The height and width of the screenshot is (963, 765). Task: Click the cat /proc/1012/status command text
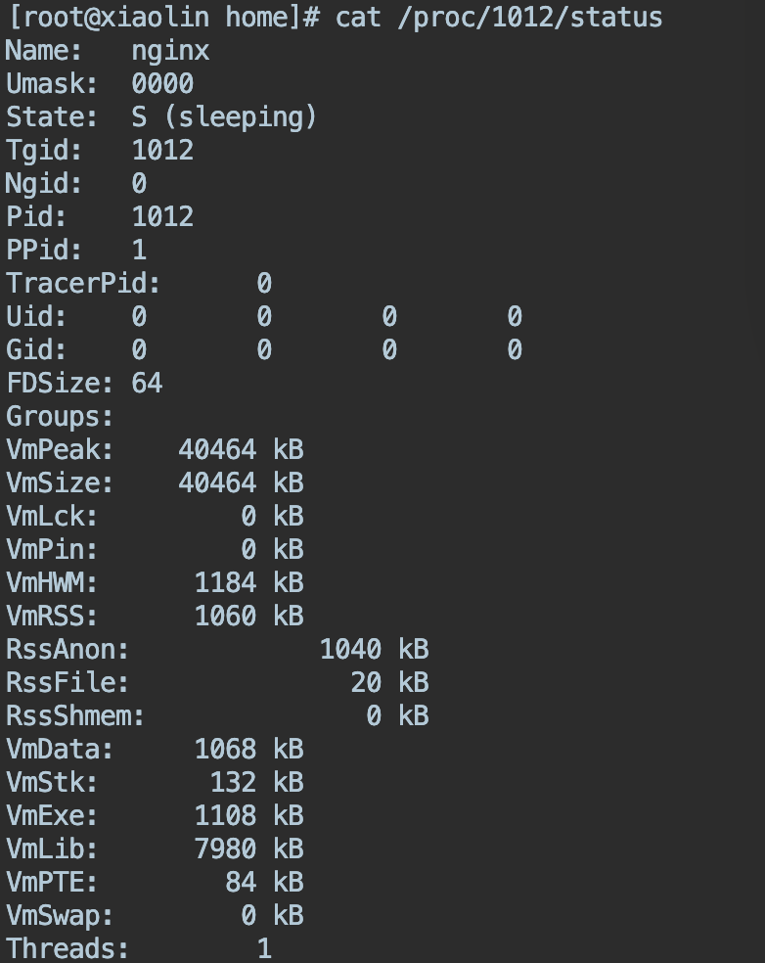click(x=498, y=17)
